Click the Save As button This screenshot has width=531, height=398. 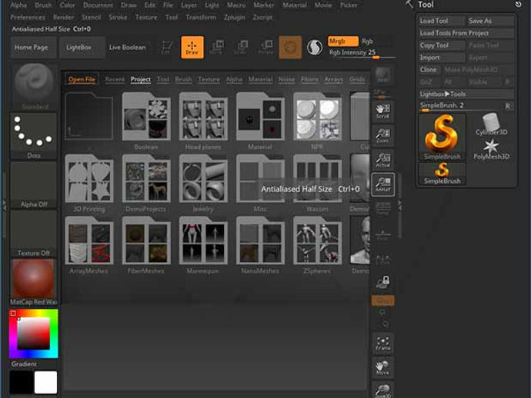490,21
